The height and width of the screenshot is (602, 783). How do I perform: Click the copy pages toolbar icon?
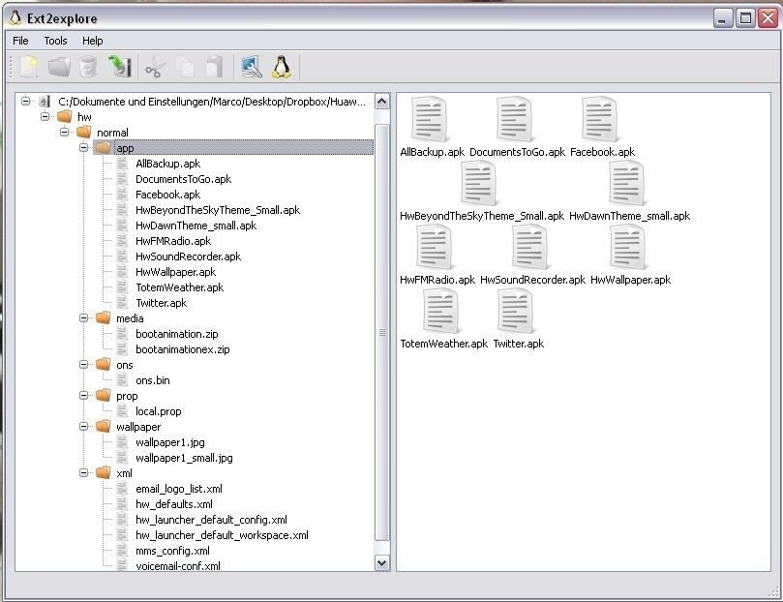[x=185, y=68]
